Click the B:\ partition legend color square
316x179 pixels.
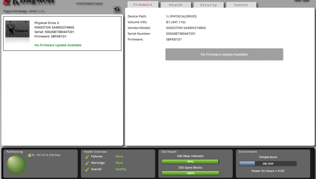29,155
